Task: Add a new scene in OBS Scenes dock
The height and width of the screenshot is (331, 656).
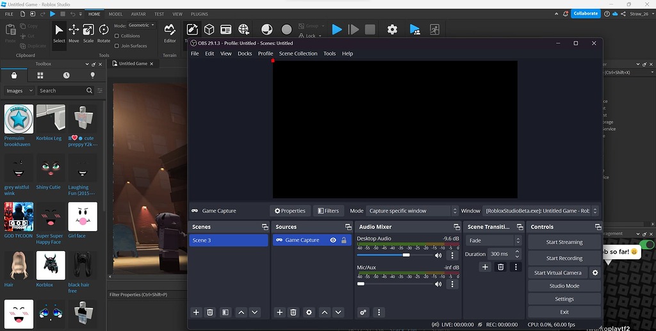Action: click(x=196, y=312)
